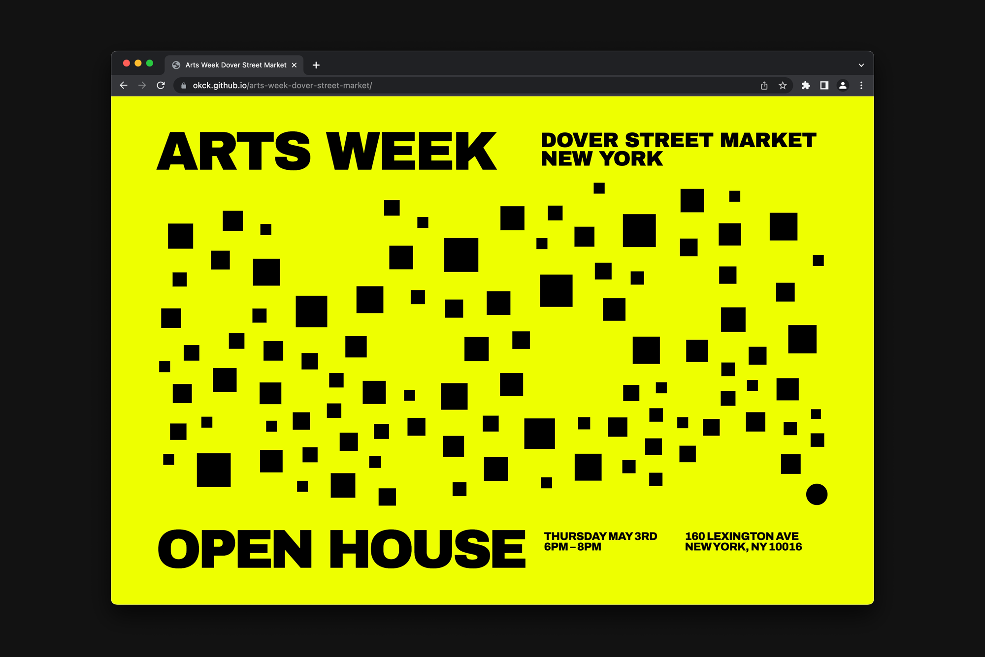The image size is (985, 657).
Task: Open the profile avatar menu
Action: click(843, 86)
